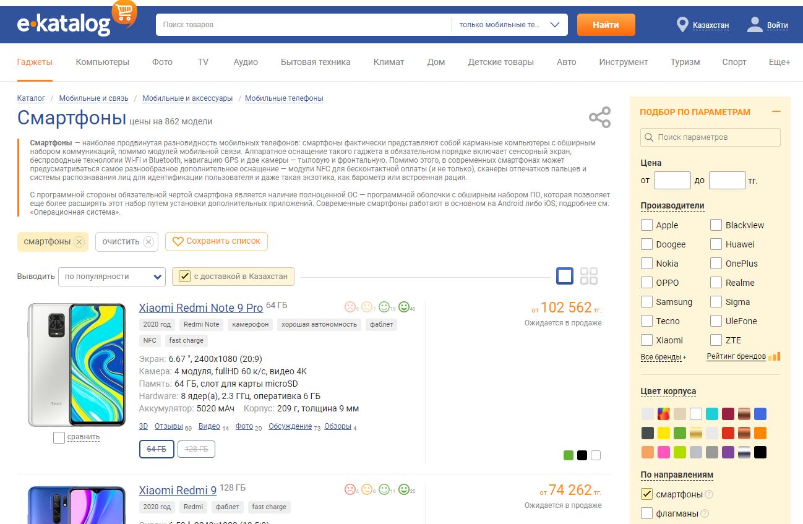Image resolution: width=803 pixels, height=524 pixels.
Task: Go to the Бытовая техника category
Action: point(316,62)
